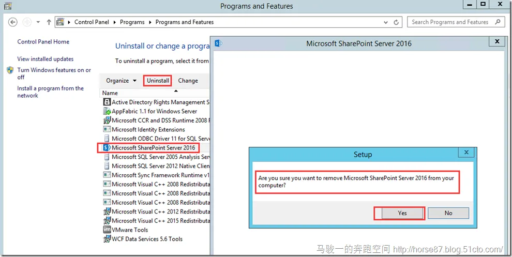Select the VMware Tools icon
Image resolution: width=512 pixels, height=257 pixels.
107,230
